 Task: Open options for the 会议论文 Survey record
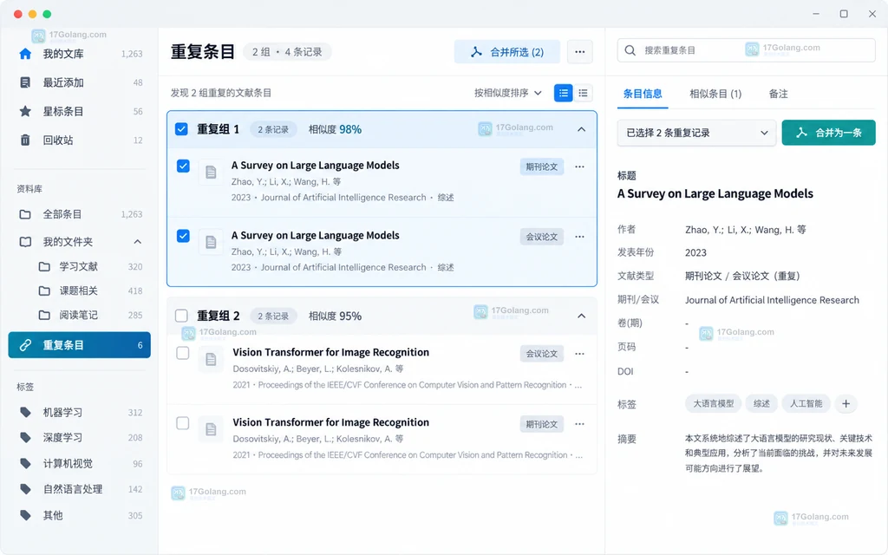pos(579,237)
